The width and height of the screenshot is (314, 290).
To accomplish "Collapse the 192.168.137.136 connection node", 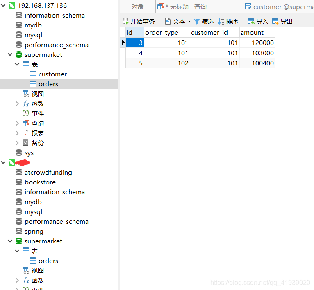I will coord(3,5).
